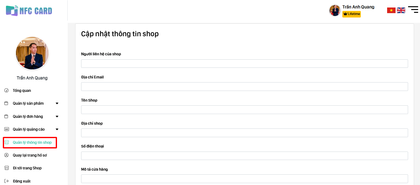Click the Đi tới trang Shop icon
The width and height of the screenshot is (420, 185).
click(6, 168)
